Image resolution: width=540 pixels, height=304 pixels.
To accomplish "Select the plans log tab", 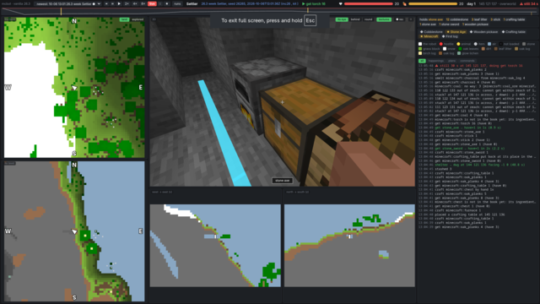I will [x=452, y=61].
